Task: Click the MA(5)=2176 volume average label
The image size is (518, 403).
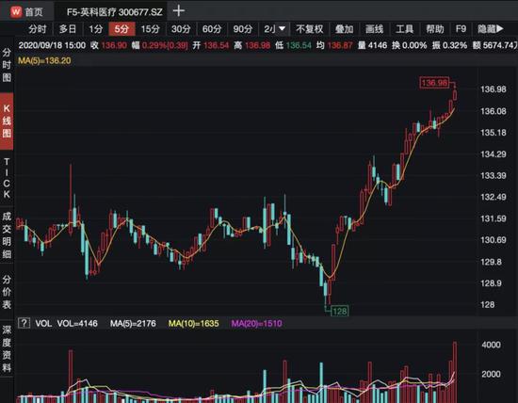Action: [x=133, y=323]
